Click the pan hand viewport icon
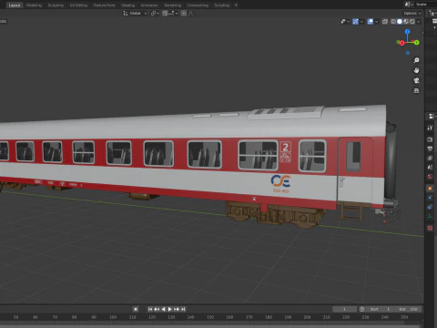This screenshot has width=437, height=328. [x=416, y=70]
